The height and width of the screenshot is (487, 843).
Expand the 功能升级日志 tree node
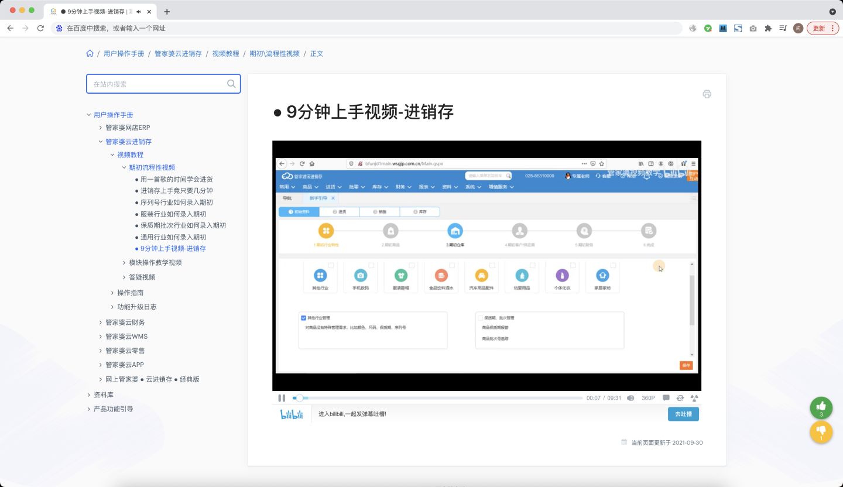click(112, 307)
